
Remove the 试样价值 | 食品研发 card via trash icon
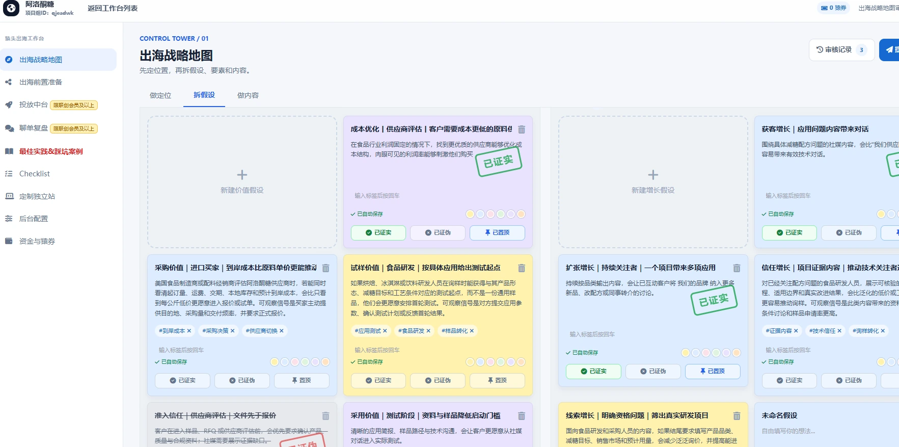click(522, 268)
